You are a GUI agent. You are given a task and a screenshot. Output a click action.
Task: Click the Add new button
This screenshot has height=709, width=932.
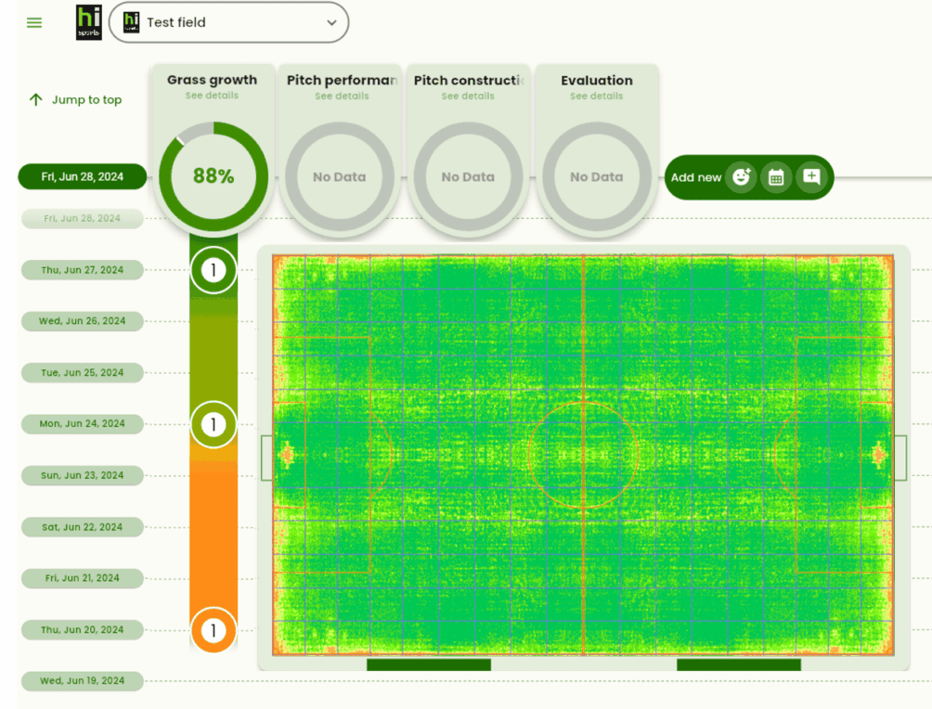(697, 178)
